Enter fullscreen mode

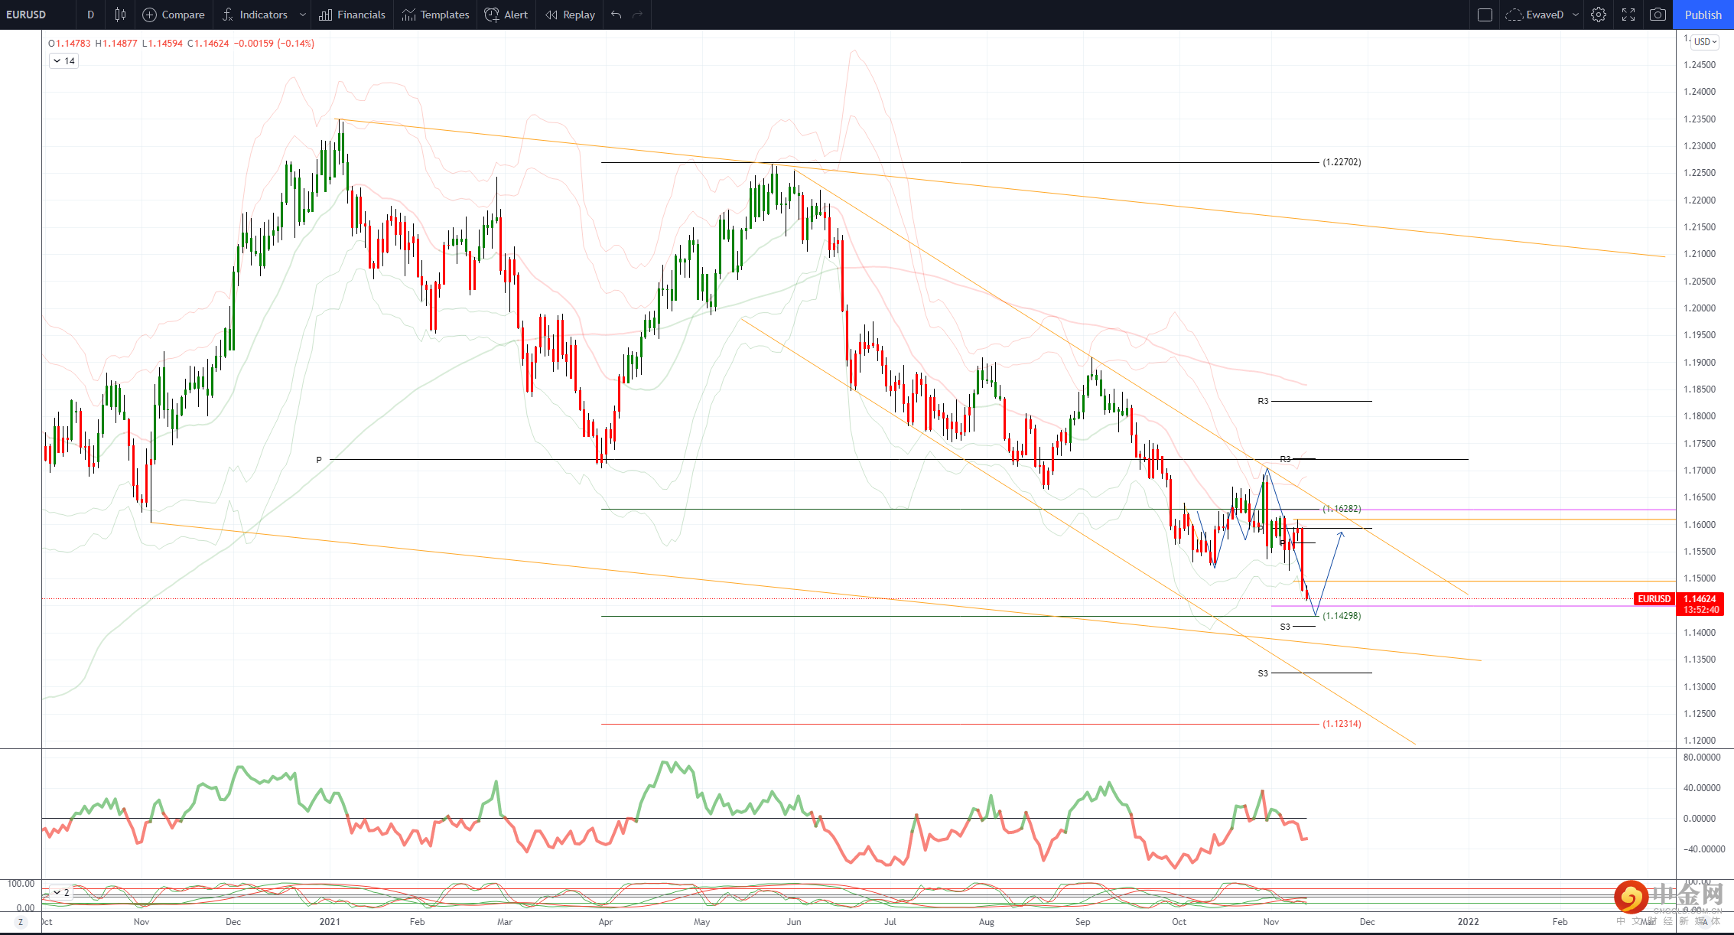click(1628, 15)
